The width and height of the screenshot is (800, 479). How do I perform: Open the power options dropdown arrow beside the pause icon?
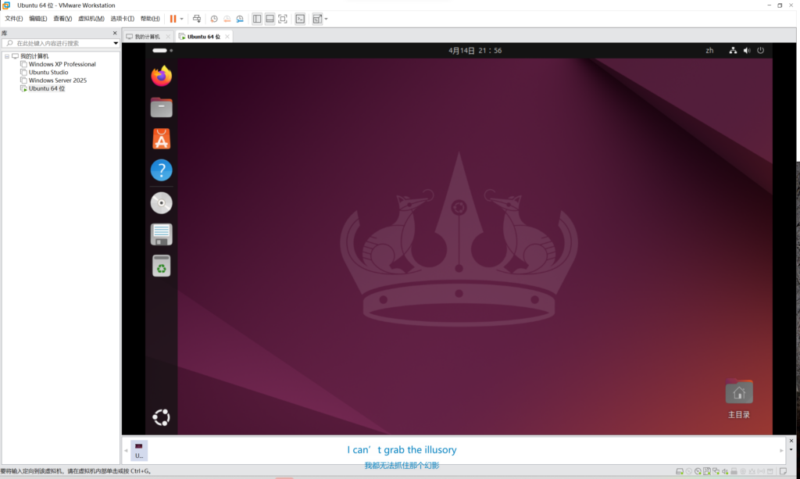[x=181, y=19]
